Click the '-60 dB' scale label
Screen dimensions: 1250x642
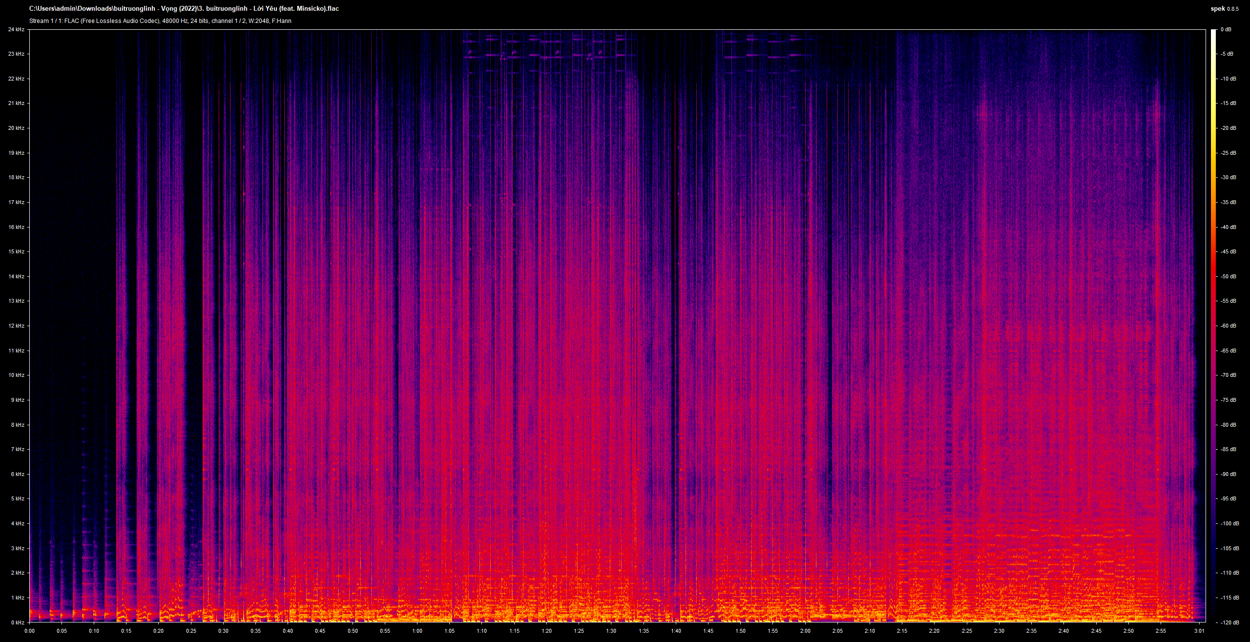(x=1229, y=326)
